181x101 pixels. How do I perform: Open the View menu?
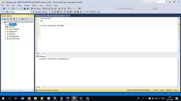[x=13, y=5]
